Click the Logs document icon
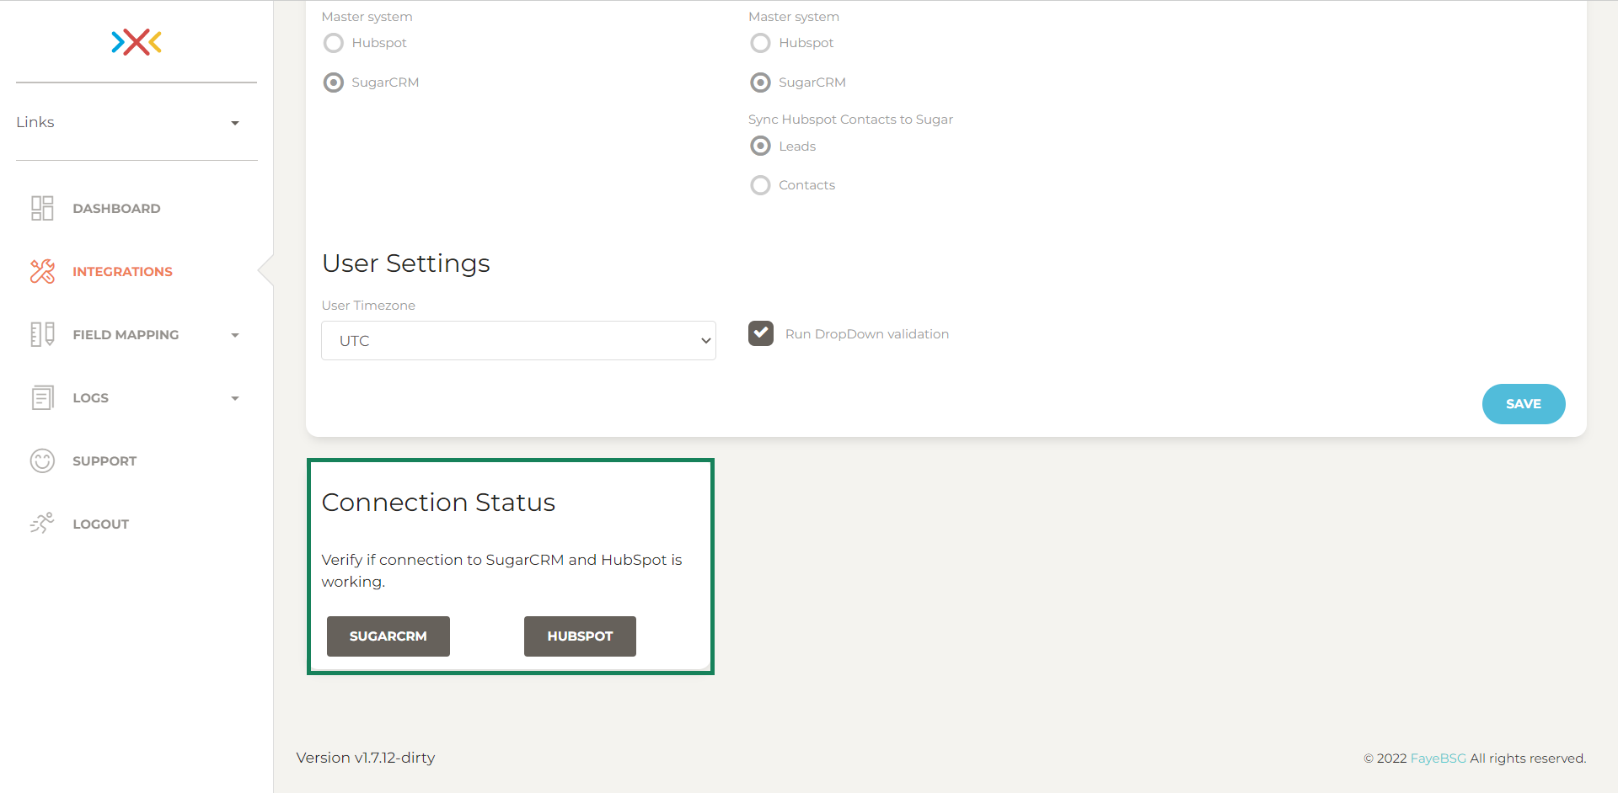Screen dimensions: 1618x793 pos(42,397)
